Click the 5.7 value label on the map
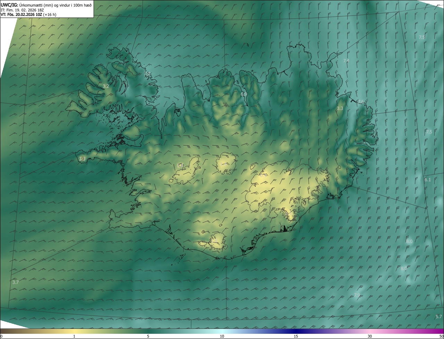The height and width of the screenshot is (339, 444). pos(439,316)
